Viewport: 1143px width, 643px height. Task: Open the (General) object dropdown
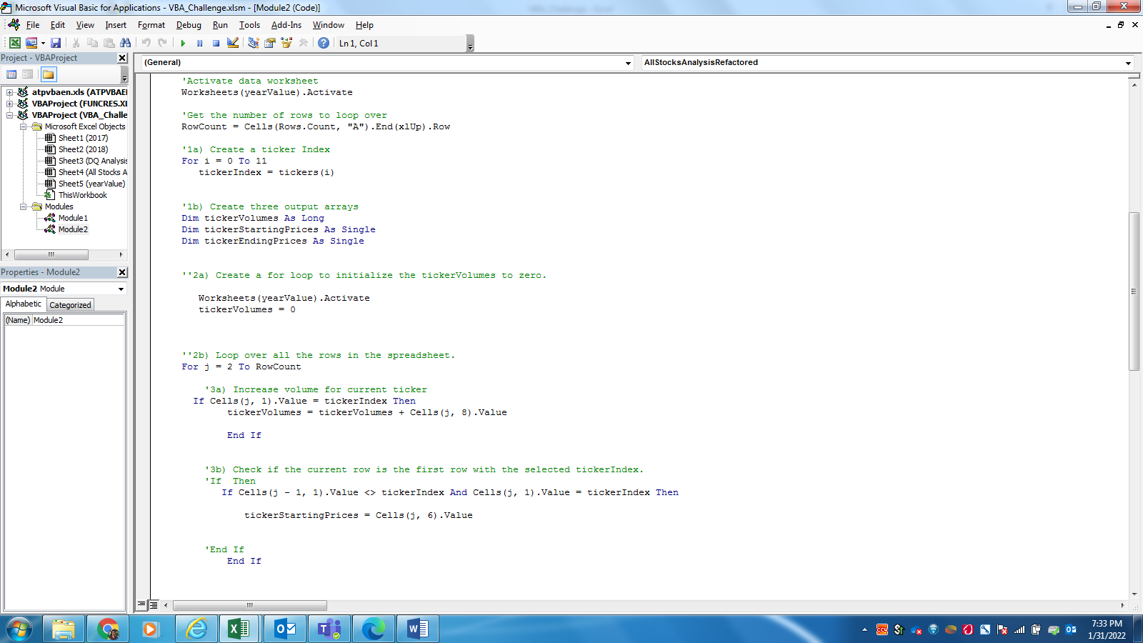pyautogui.click(x=626, y=62)
